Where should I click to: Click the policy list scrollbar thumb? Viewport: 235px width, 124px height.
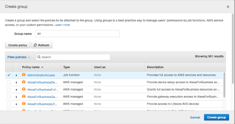click(x=224, y=85)
